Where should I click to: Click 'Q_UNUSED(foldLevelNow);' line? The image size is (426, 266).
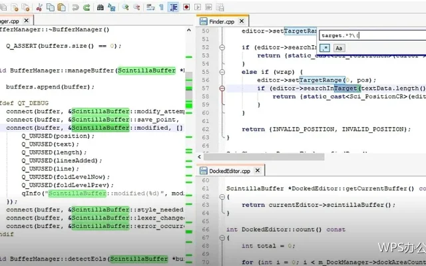(x=65, y=177)
